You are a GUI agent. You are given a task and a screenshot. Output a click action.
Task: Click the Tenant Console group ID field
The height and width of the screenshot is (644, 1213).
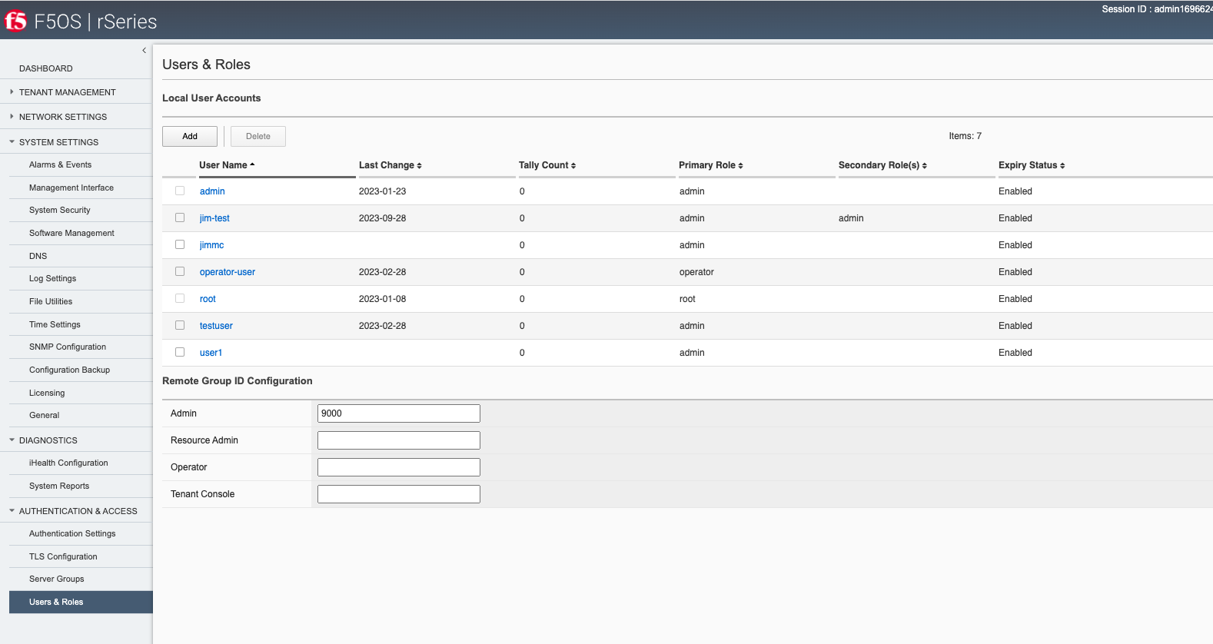pos(399,494)
